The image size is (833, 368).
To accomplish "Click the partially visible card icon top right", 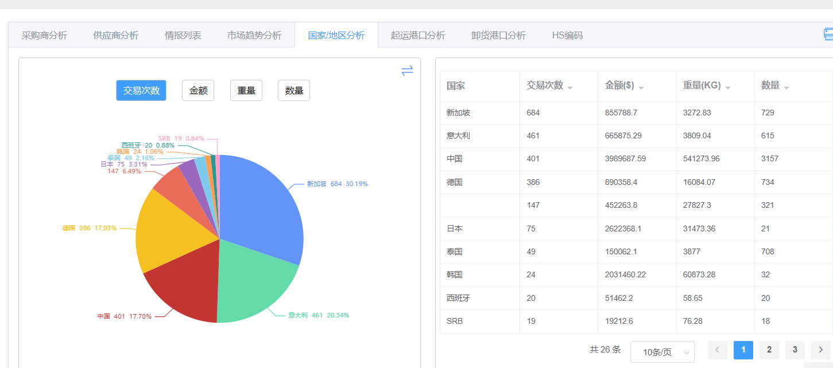I will coord(828,34).
